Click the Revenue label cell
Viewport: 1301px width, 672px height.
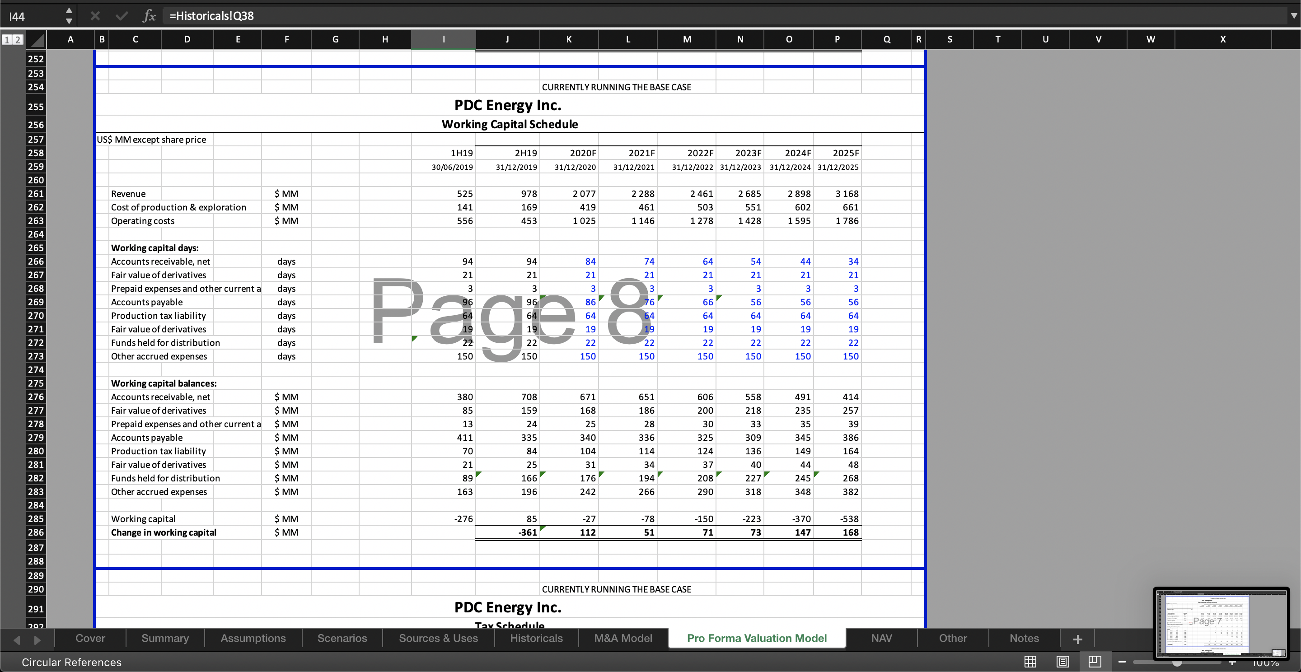(128, 194)
